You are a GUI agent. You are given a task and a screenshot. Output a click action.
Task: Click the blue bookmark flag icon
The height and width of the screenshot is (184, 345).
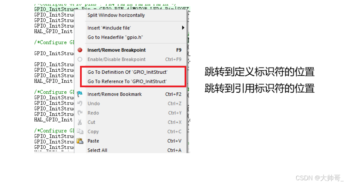click(x=80, y=94)
